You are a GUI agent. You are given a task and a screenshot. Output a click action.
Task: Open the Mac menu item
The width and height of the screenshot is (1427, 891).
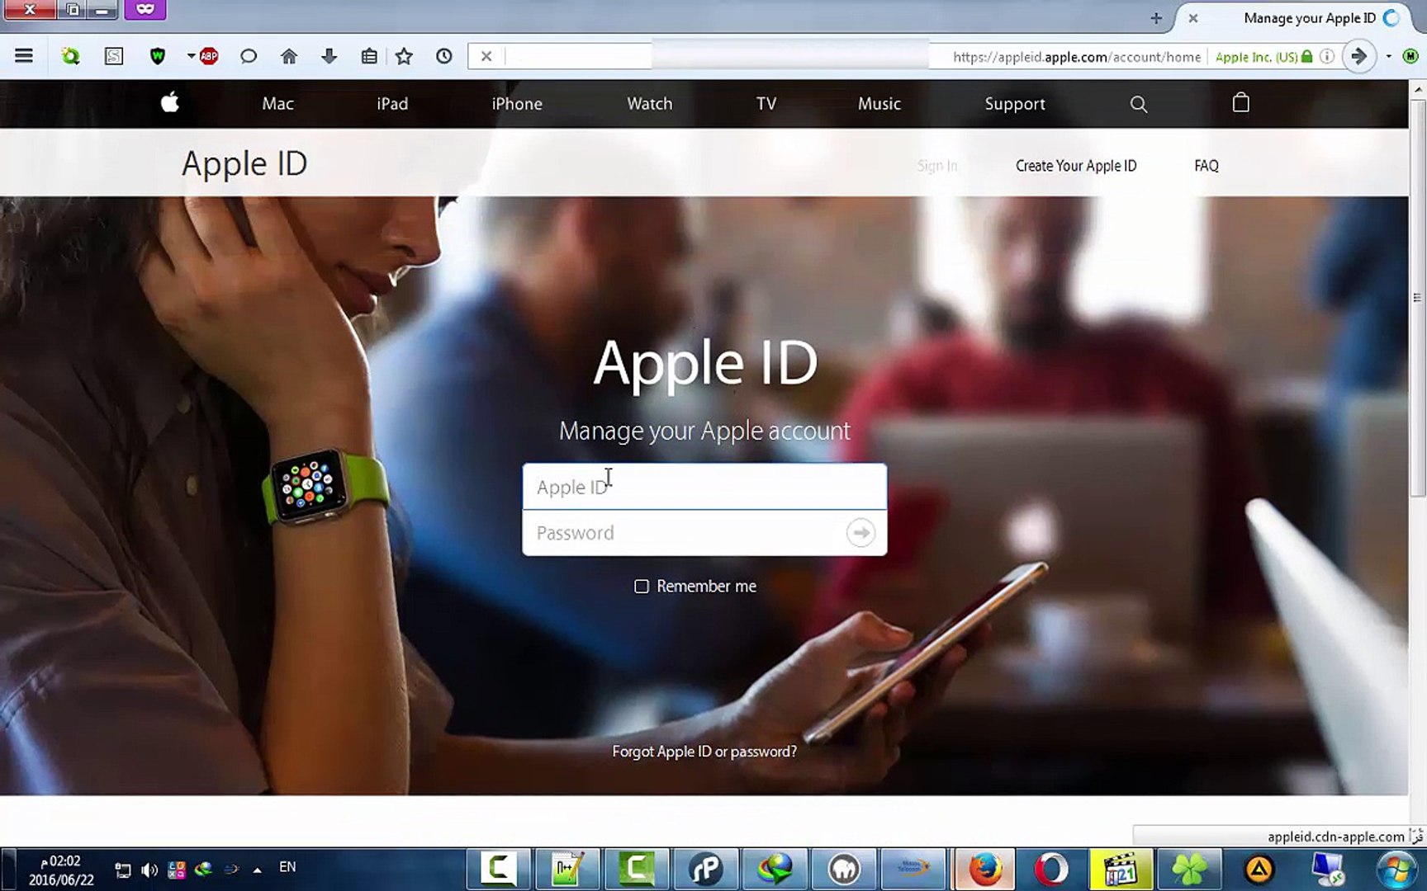(277, 104)
